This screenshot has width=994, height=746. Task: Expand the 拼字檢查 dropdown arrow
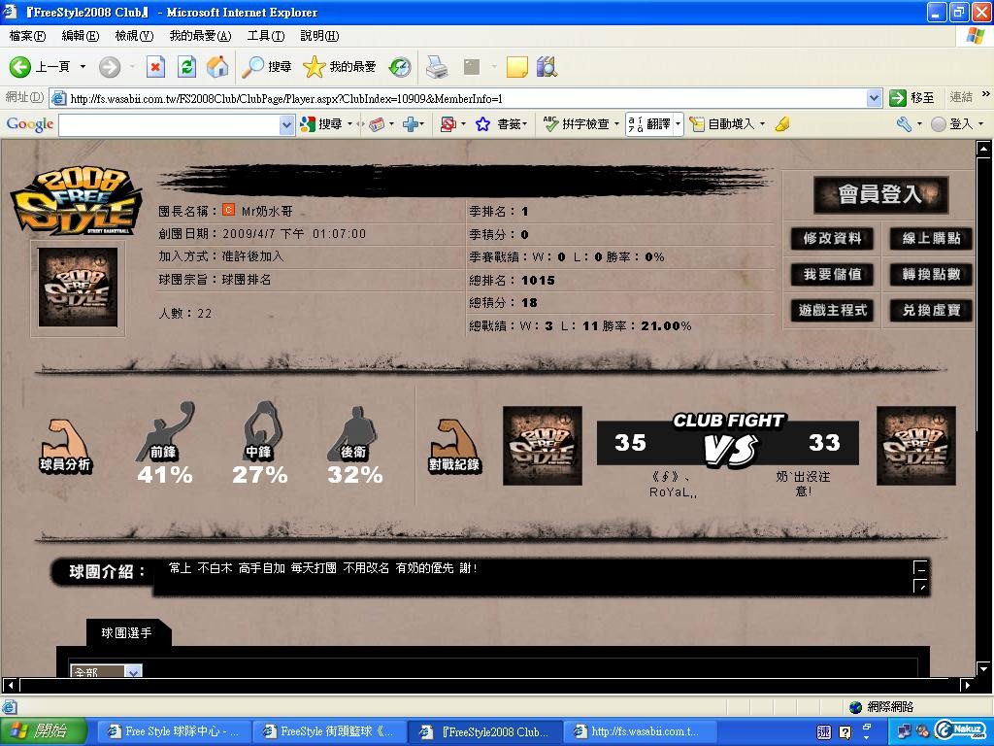pos(616,124)
